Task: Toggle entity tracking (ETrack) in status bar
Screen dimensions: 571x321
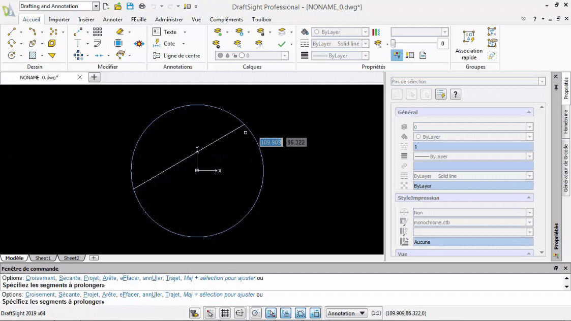Action: (286, 313)
